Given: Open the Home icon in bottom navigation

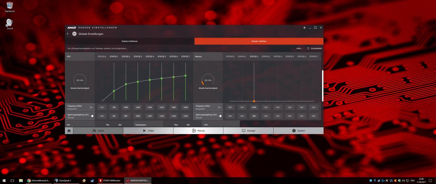Looking at the screenshot, I should point(69,131).
